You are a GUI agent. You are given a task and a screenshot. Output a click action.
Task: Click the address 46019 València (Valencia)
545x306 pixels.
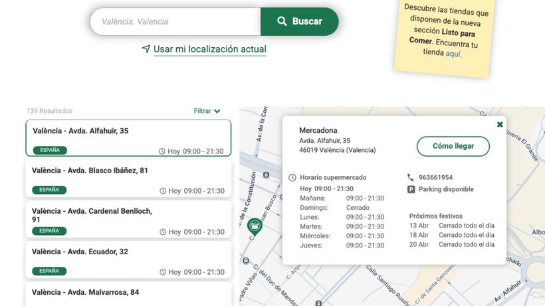click(337, 150)
